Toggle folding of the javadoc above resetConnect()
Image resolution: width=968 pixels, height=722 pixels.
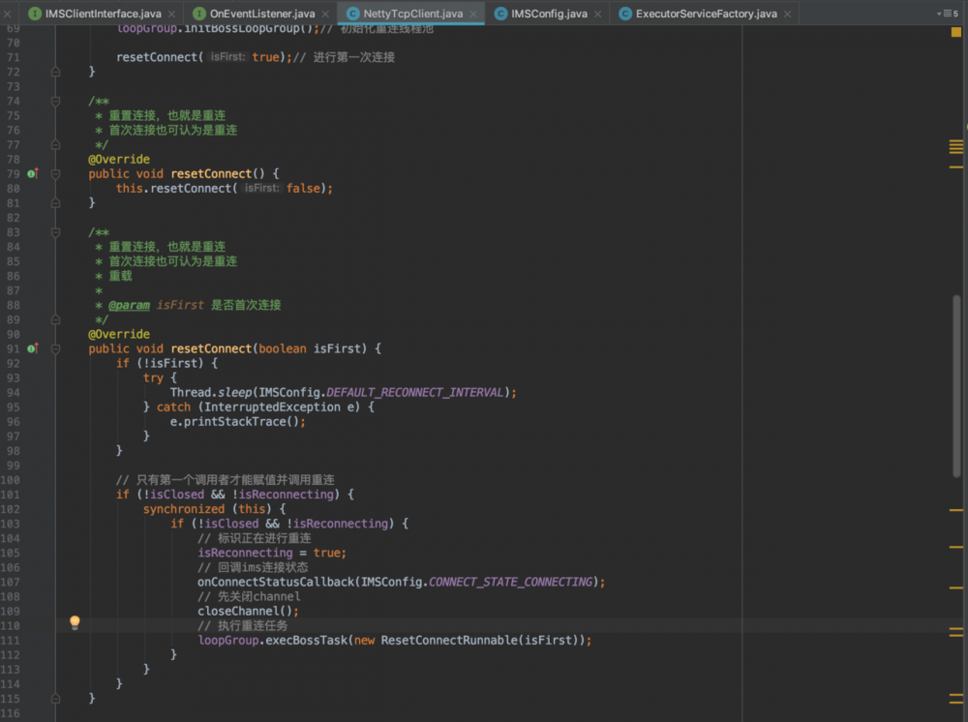pyautogui.click(x=55, y=101)
